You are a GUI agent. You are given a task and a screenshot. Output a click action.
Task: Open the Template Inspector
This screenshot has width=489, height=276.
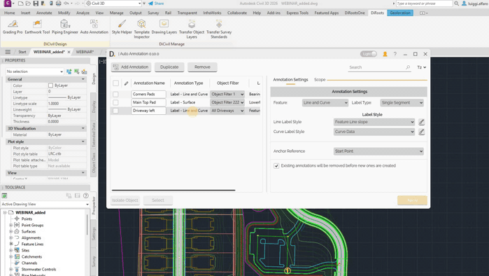pos(141,29)
